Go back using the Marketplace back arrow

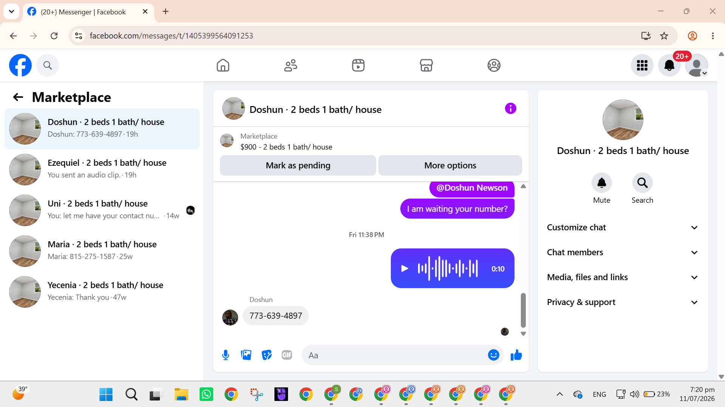tap(18, 97)
